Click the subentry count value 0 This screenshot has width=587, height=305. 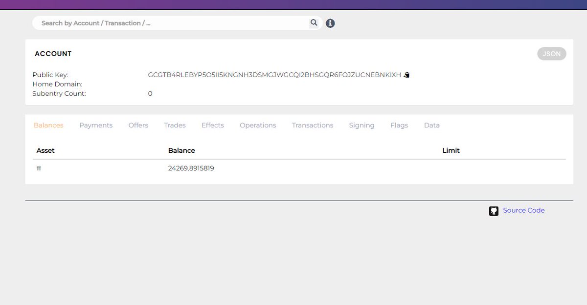click(150, 93)
